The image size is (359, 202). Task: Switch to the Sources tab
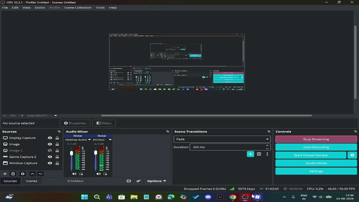pyautogui.click(x=10, y=181)
